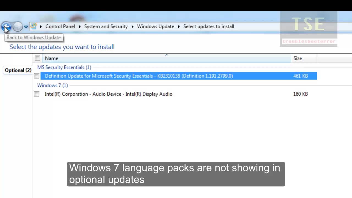Image resolution: width=352 pixels, height=198 pixels.
Task: Click the 180 KB size value
Action: (301, 94)
